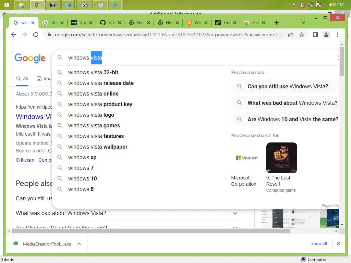Close the active 'win' Google tab
Viewport: 351px width, 263px height.
point(33,23)
